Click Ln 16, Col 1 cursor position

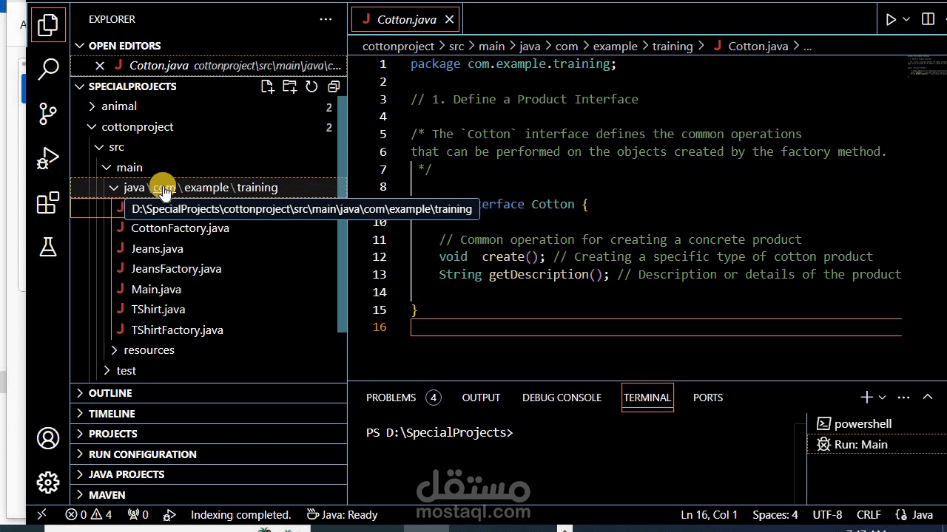click(x=709, y=514)
